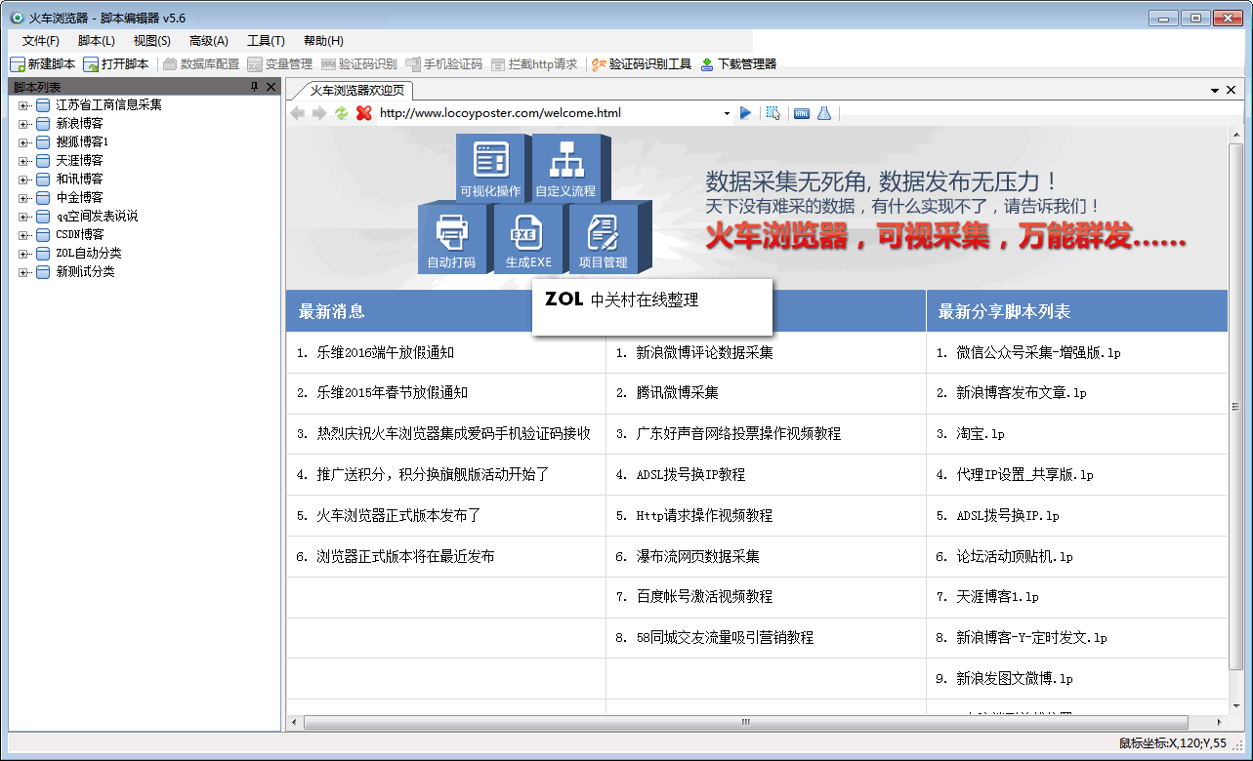Click the URL address input field
Image resolution: width=1253 pixels, height=761 pixels.
point(548,113)
